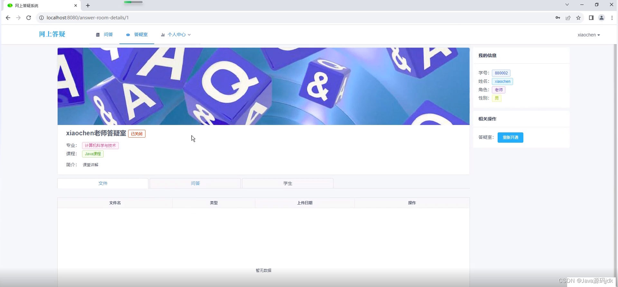Open the saved passwords key icon

(558, 18)
